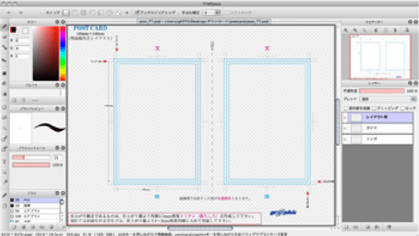
Task: Click the Navigator panel float icon
Action: click(410, 22)
